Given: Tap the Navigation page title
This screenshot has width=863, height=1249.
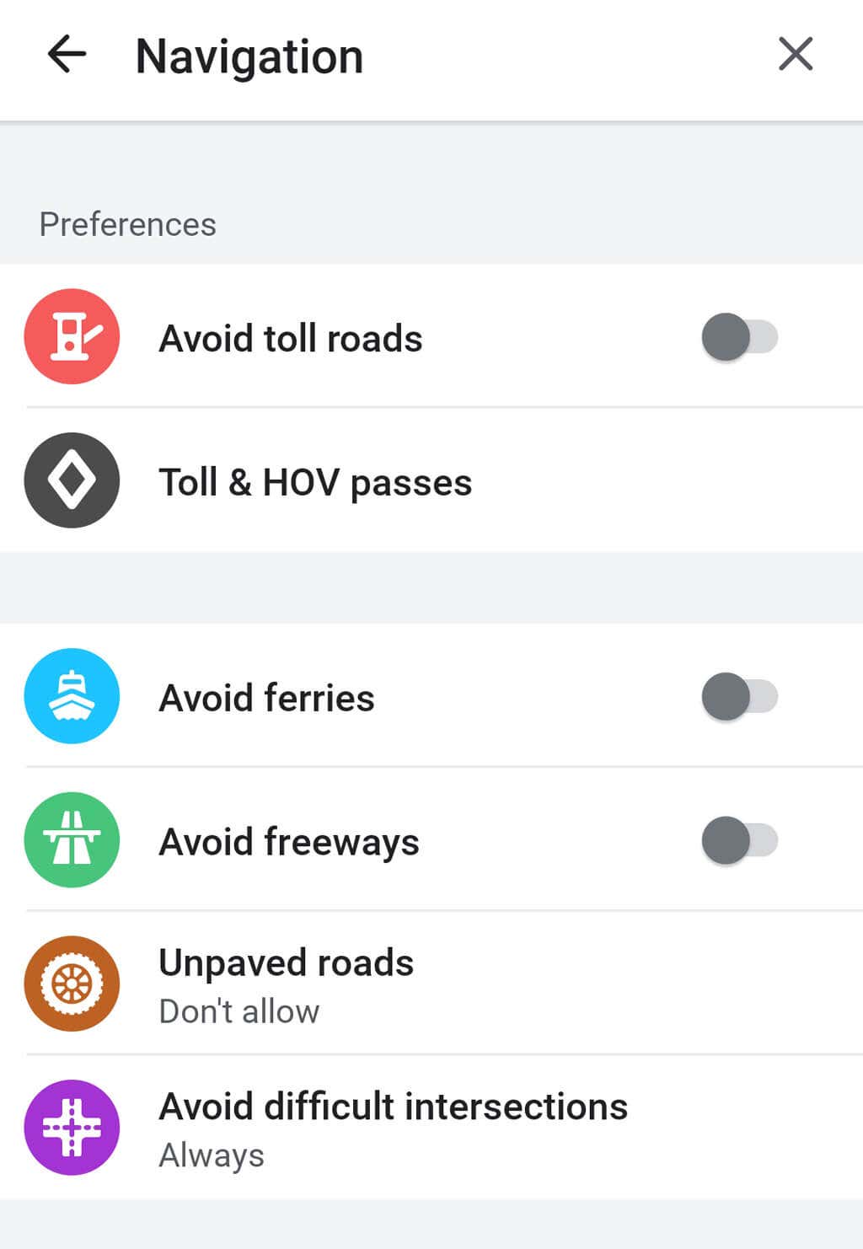Looking at the screenshot, I should pos(249,57).
